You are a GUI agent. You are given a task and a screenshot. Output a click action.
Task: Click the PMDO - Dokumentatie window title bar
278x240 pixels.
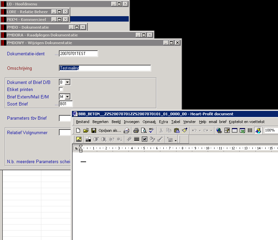pos(43,27)
